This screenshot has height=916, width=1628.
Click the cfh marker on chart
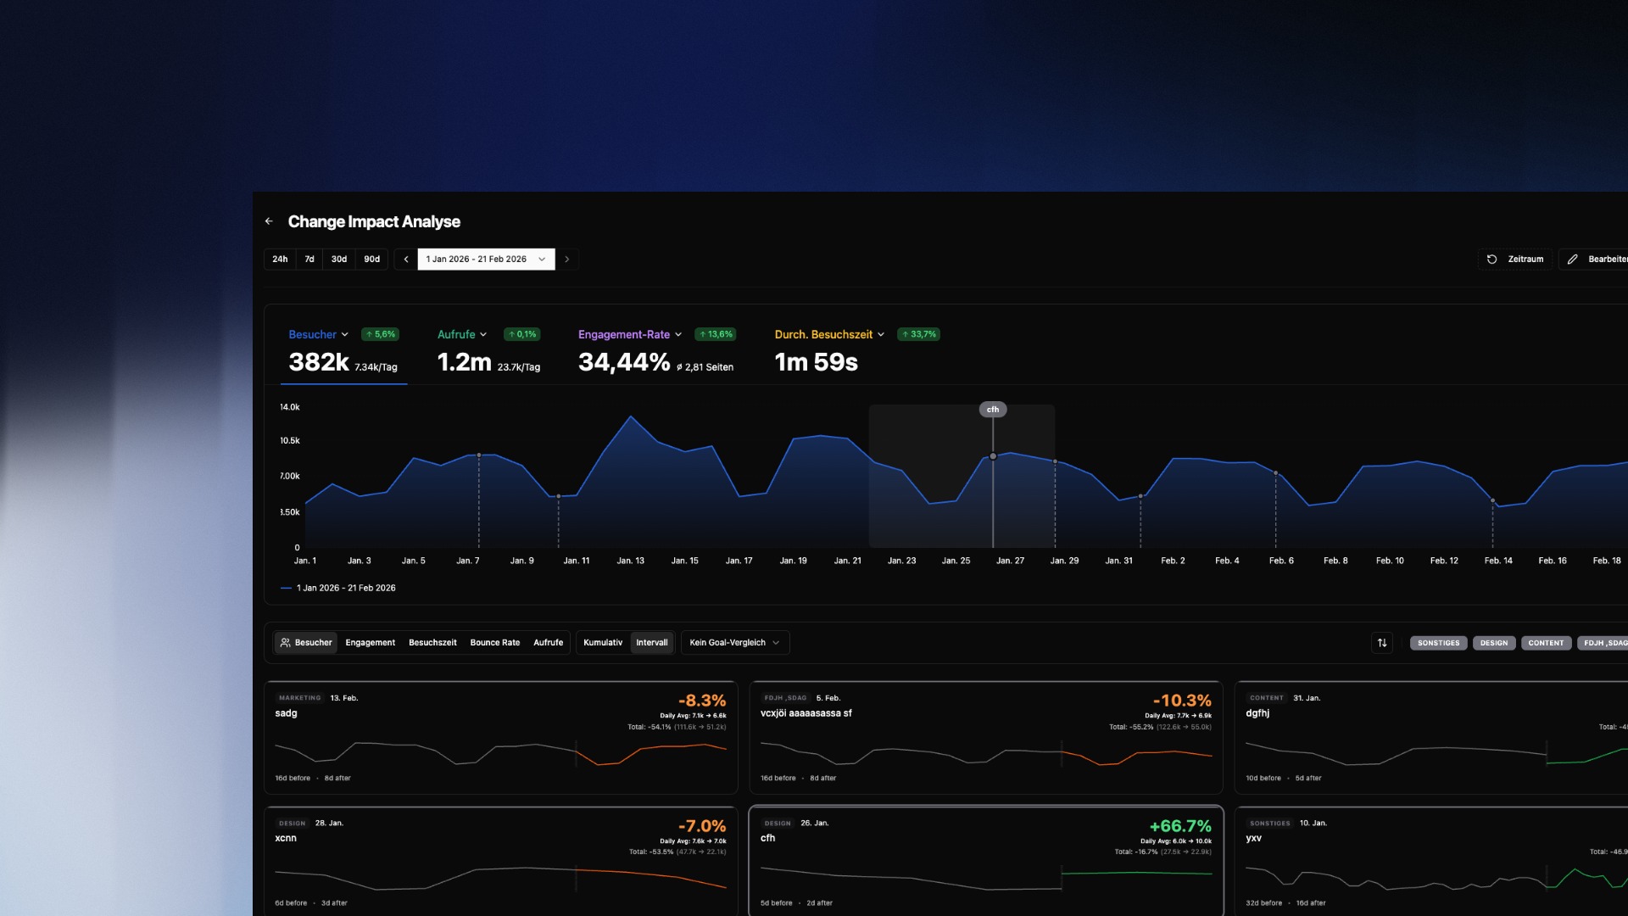[993, 410]
